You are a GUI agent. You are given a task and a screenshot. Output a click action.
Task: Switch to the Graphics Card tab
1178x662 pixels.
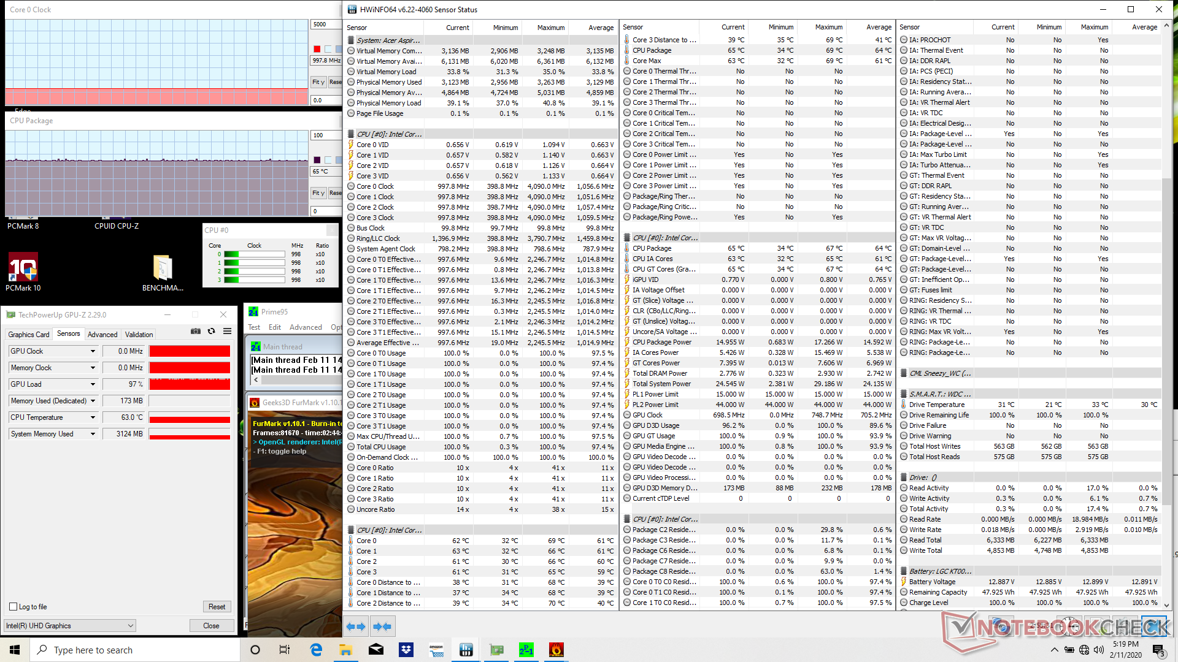click(29, 335)
